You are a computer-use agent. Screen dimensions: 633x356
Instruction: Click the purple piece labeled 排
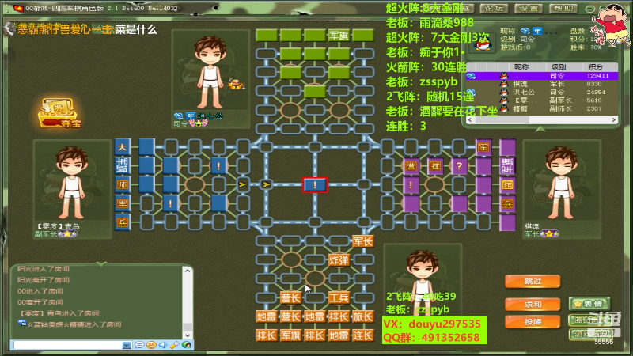(434, 166)
